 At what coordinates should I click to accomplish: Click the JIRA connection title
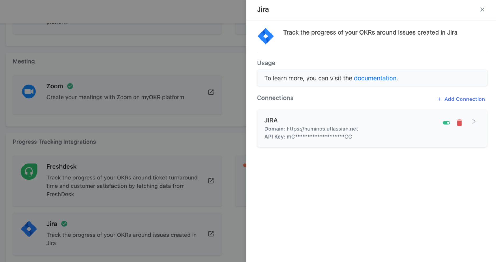tap(271, 120)
